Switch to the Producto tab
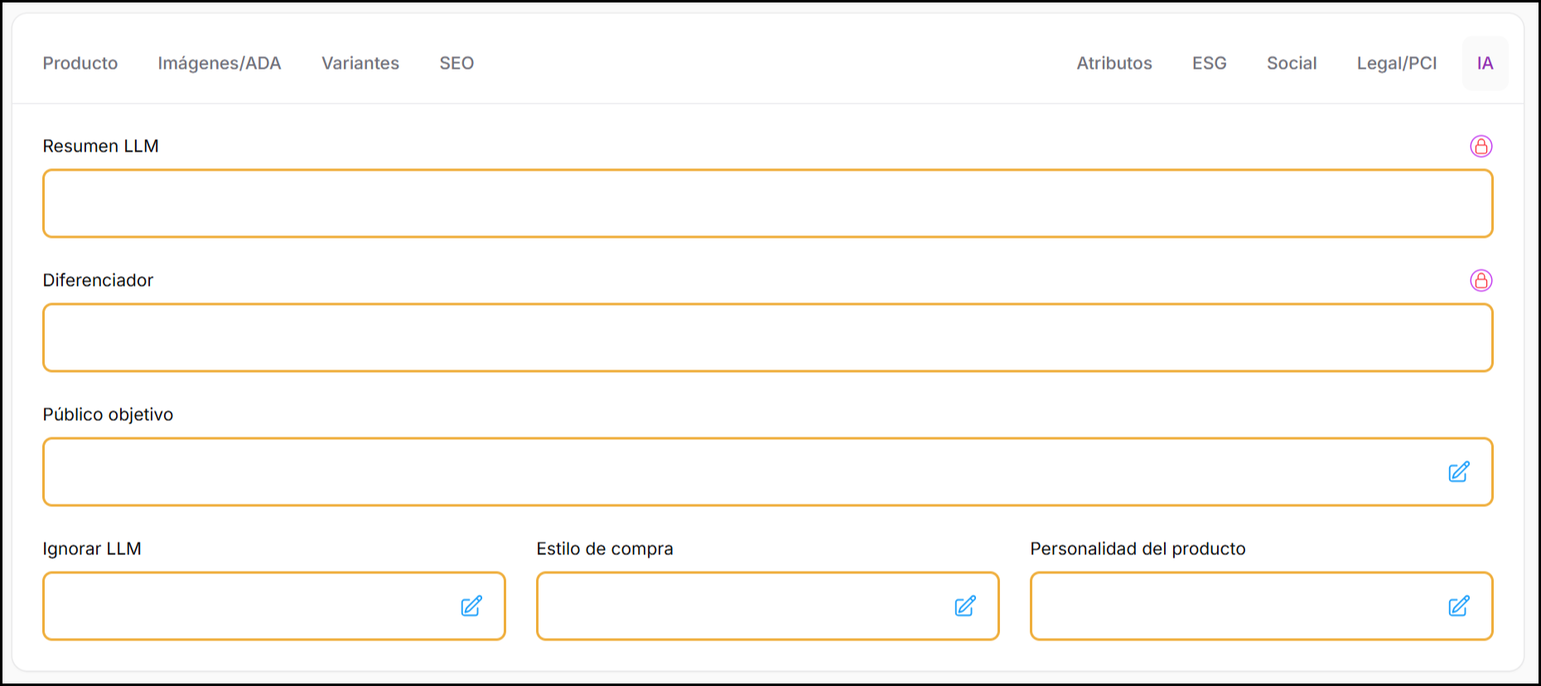Image resolution: width=1541 pixels, height=686 pixels. 80,63
